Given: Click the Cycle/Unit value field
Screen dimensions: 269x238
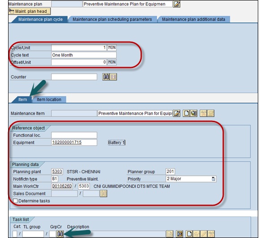Looking at the screenshot, I should click(x=79, y=47).
